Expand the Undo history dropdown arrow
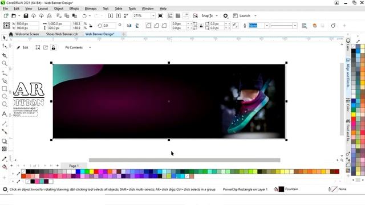365x205 pixels. tap(90, 16)
